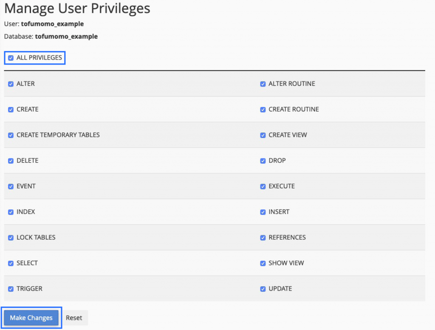The width and height of the screenshot is (435, 330).
Task: Toggle the CREATE VIEW privilege
Action: pos(263,135)
